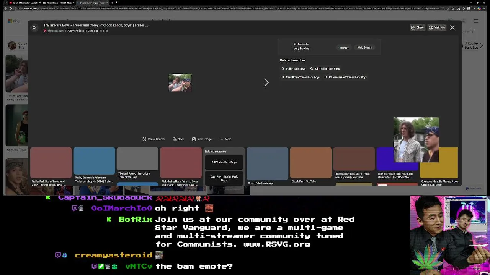Reload the page with the refresh icon
The width and height of the screenshot is (490, 275).
point(11,8)
